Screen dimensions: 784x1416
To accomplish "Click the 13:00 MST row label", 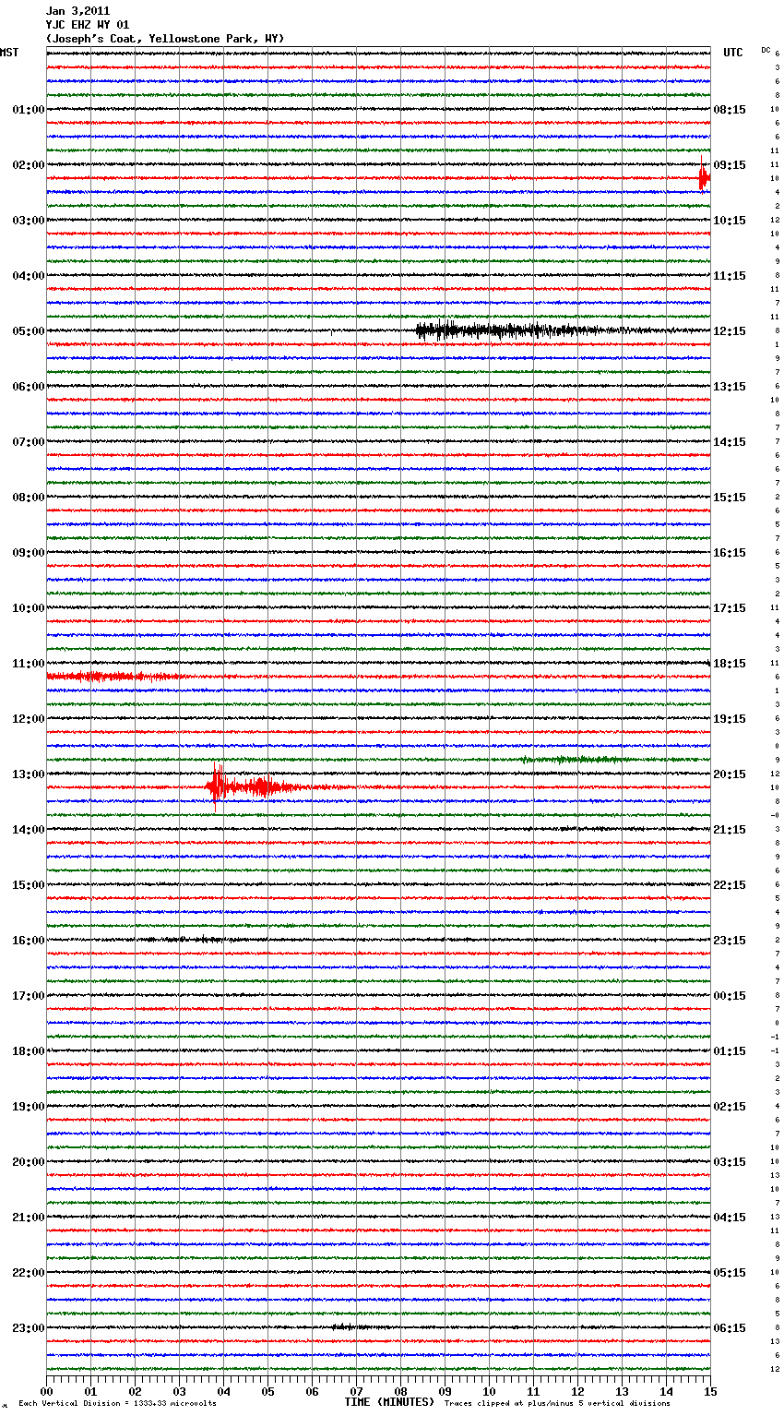I will click(29, 774).
